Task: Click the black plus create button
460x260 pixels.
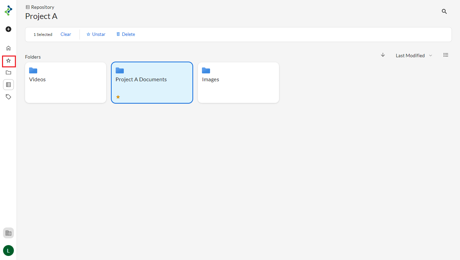Action: click(x=8, y=29)
